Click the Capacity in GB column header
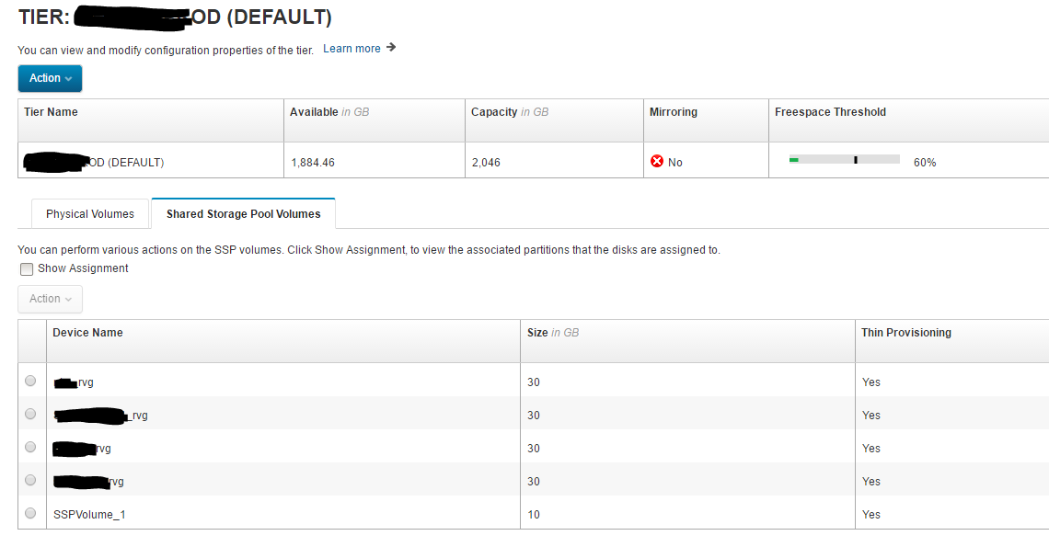Viewport: 1049px width, 547px height. coord(509,112)
